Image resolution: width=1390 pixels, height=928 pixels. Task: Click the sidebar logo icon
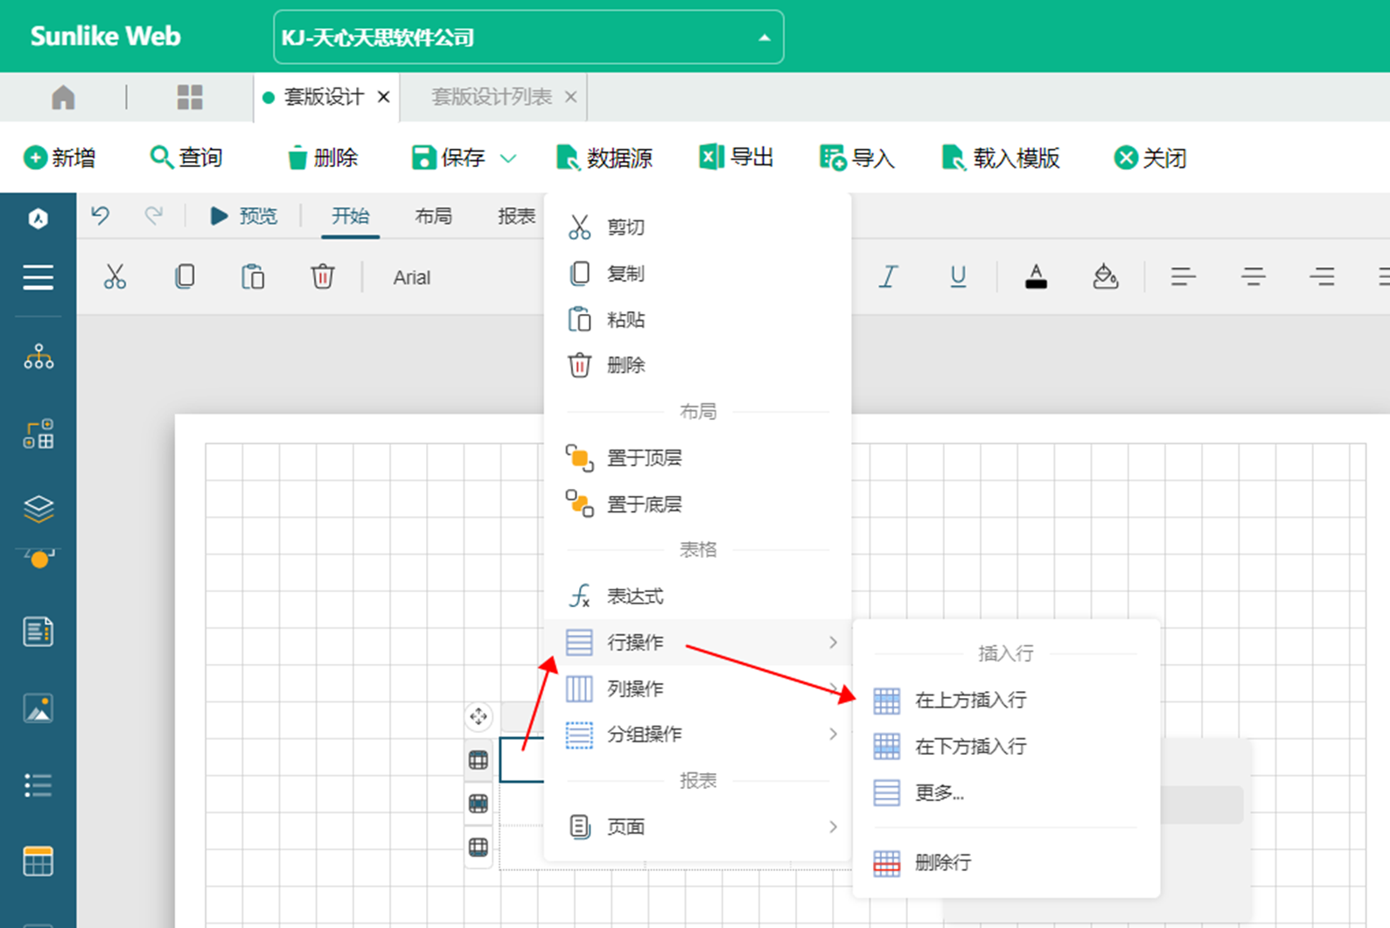38,218
